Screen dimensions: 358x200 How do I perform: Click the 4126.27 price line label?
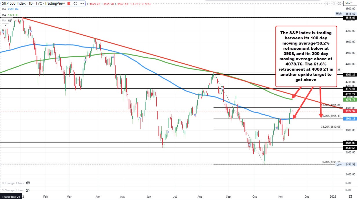point(350,94)
